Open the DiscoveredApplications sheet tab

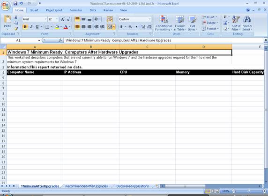pyautogui.click(x=133, y=186)
